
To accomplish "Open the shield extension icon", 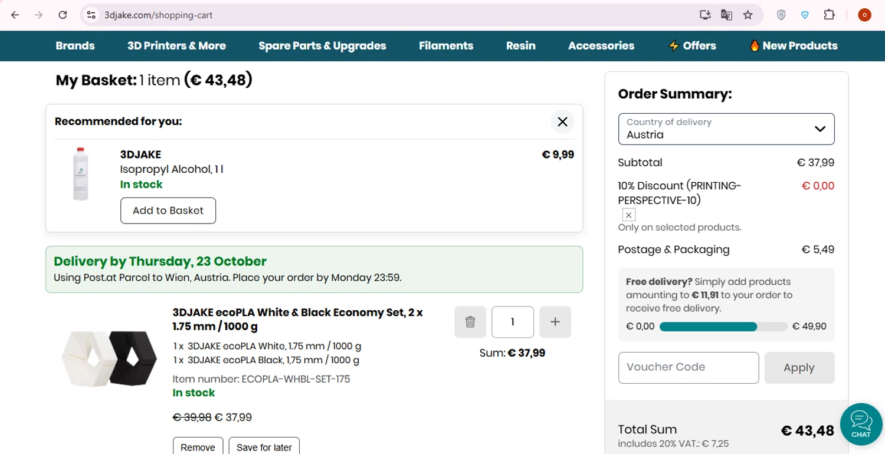I will coord(781,15).
